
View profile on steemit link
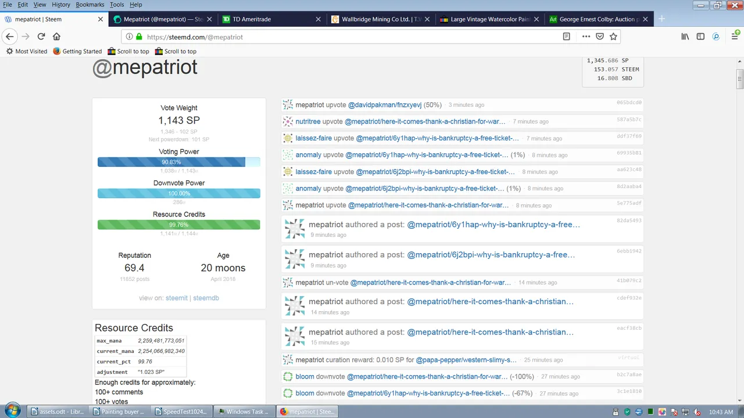pyautogui.click(x=177, y=298)
